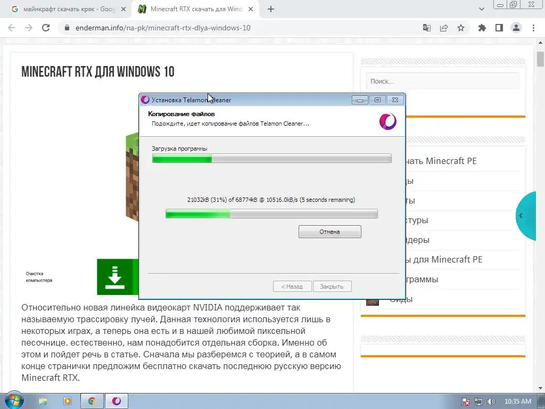The image size is (545, 409).
Task: Open tab search dropdown chevron
Action: point(481,10)
